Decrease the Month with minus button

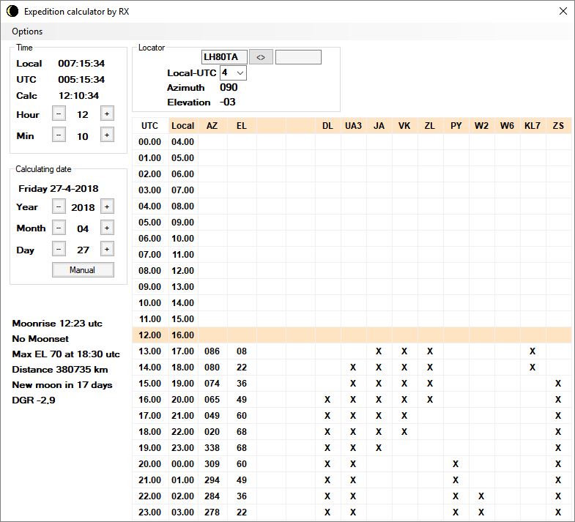coord(59,228)
